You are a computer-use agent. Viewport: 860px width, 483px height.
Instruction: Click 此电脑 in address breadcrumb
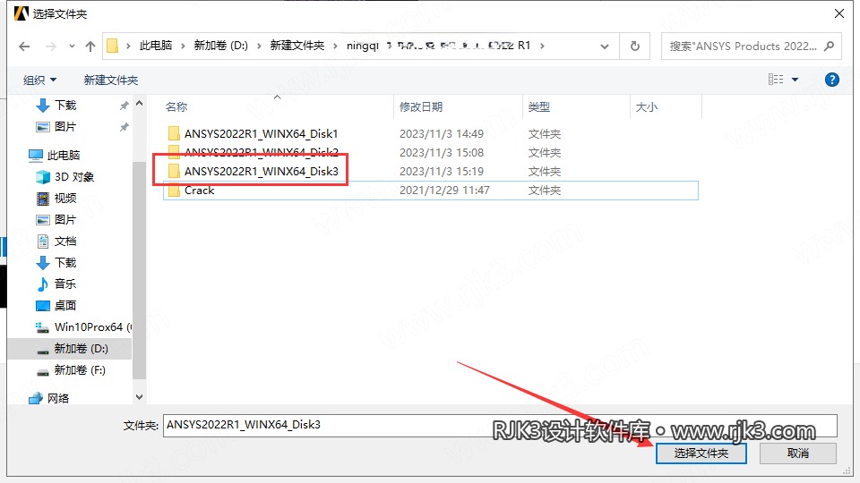[x=155, y=46]
